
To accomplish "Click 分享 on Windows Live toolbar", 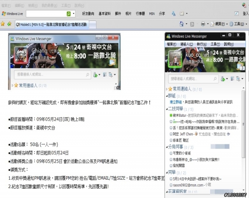I will 162,14.
